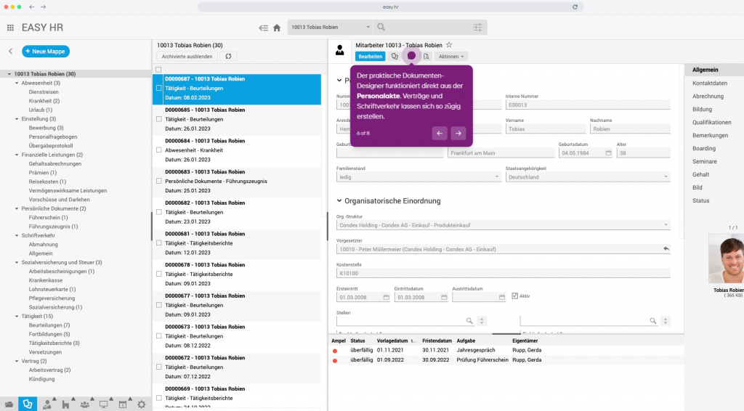
Task: Click the Neue Mappe button
Action: 46,52
